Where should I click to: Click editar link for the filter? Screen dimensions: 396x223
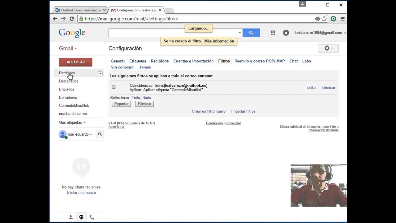pyautogui.click(x=312, y=88)
